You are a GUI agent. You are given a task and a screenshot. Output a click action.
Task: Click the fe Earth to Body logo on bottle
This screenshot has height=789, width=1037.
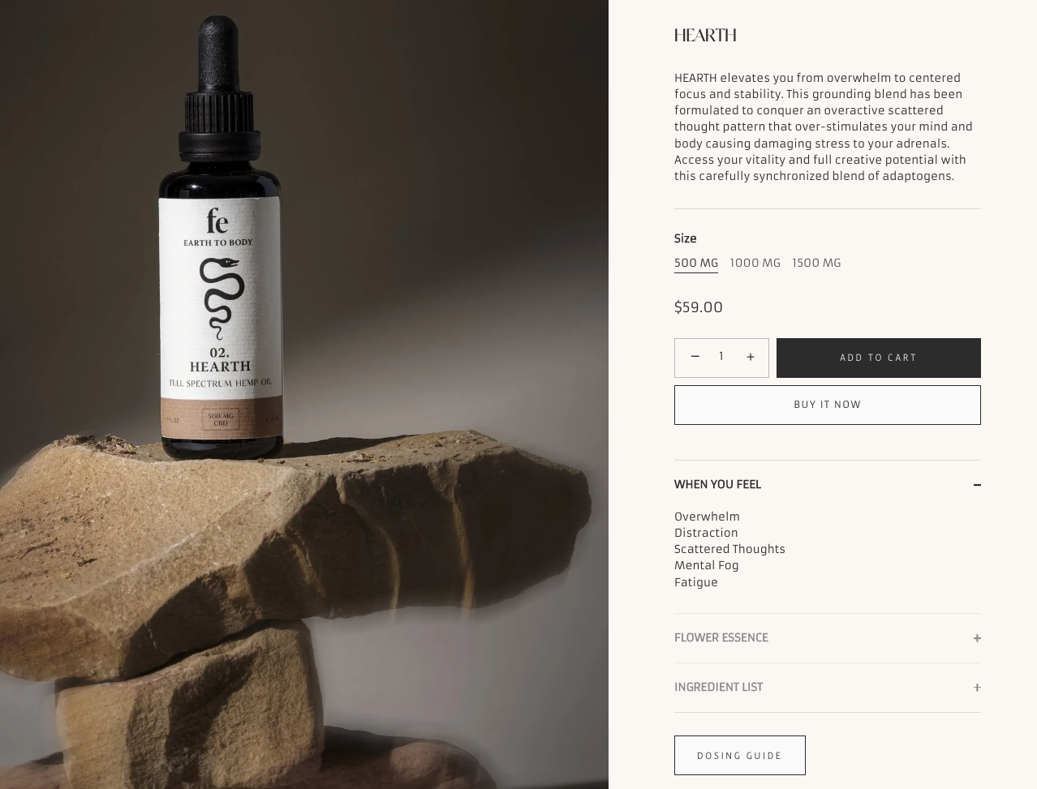click(217, 228)
